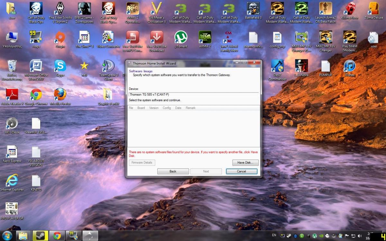Select the Video Converter shortcut
This screenshot has height=241, width=386.
(108, 40)
